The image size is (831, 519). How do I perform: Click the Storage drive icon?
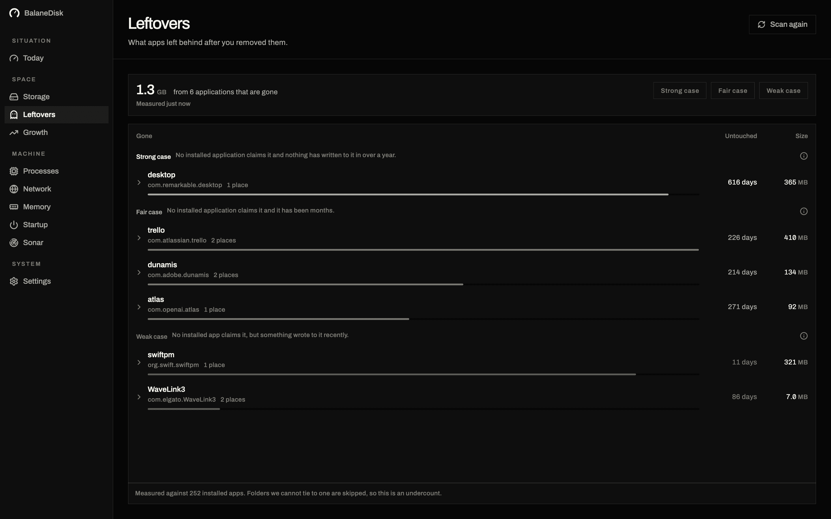coord(14,97)
